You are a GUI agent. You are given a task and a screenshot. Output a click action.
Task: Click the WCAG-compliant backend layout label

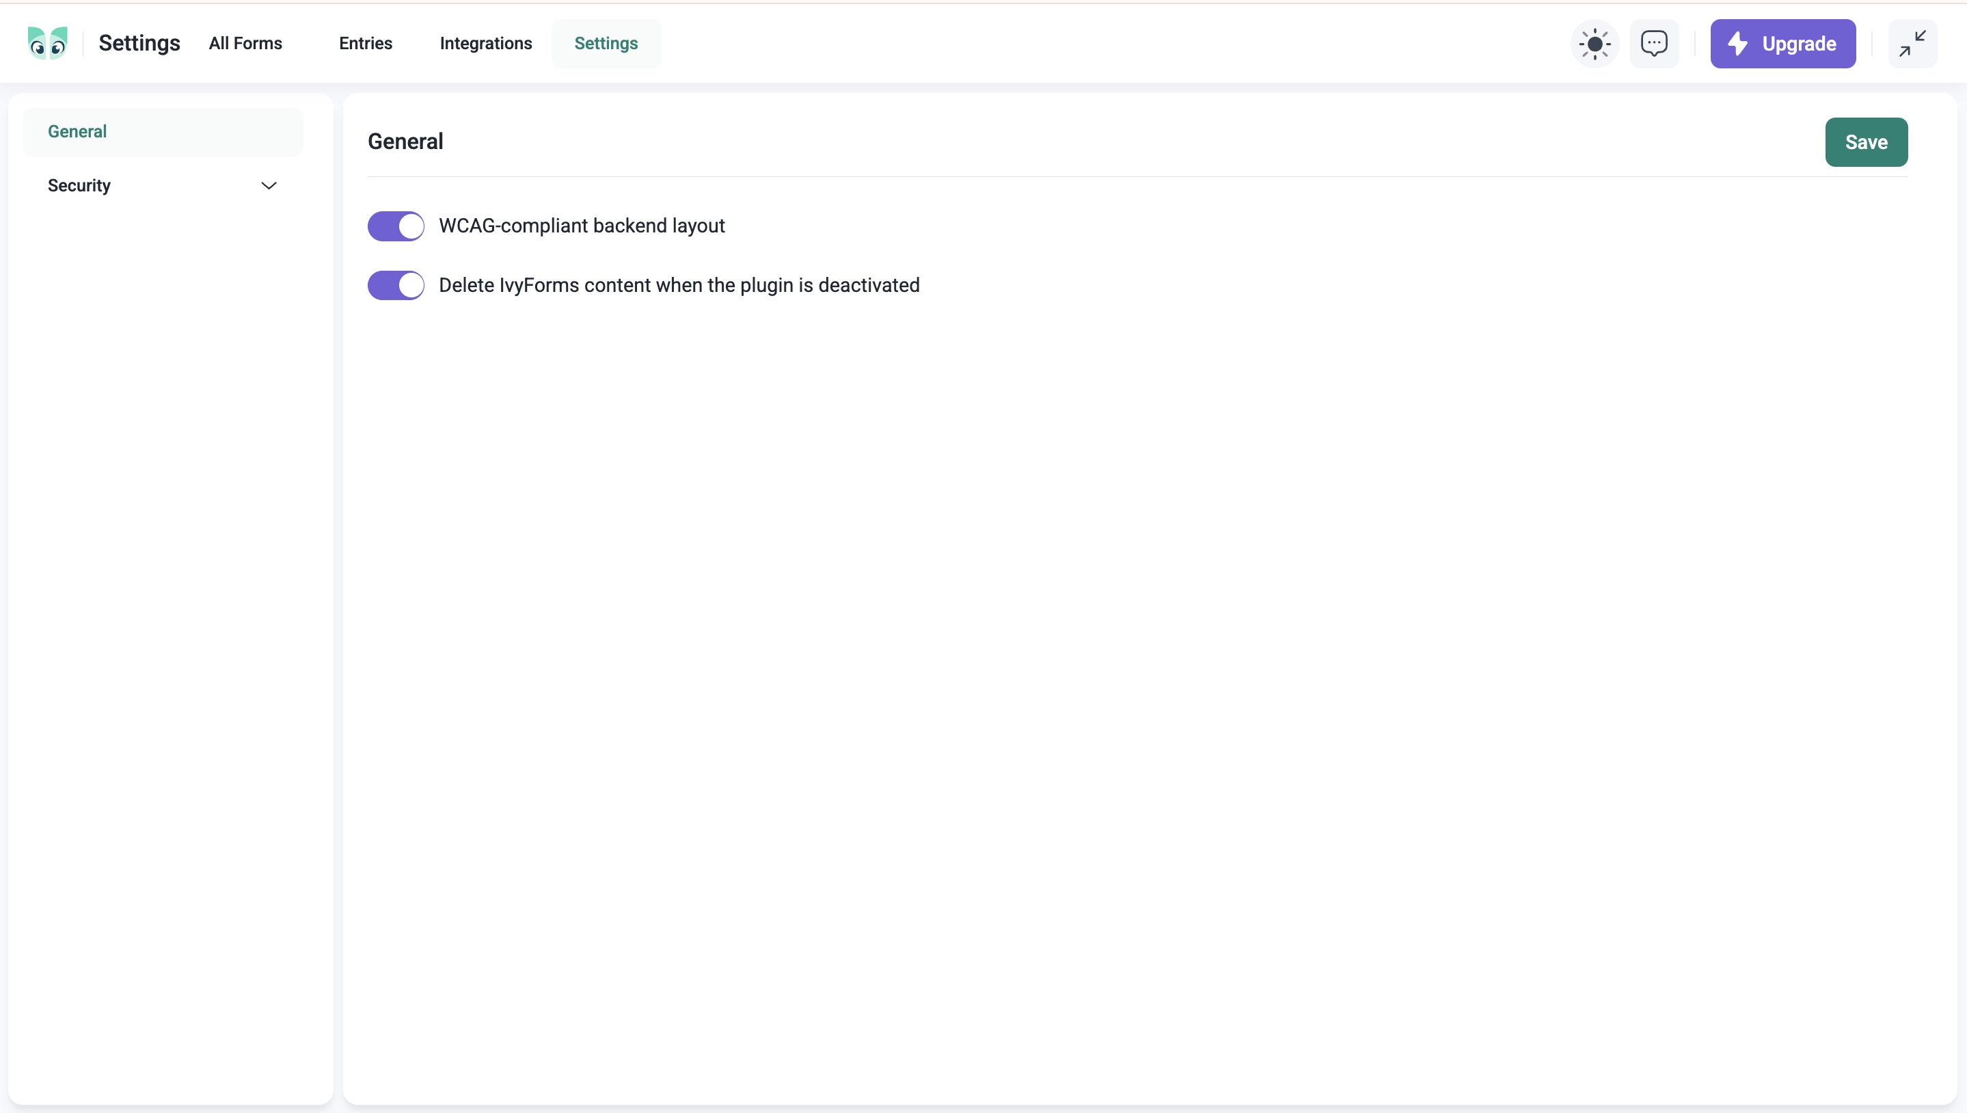pos(582,226)
